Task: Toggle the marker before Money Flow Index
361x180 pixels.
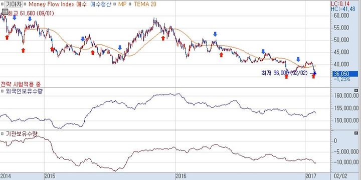Action: 25,4
